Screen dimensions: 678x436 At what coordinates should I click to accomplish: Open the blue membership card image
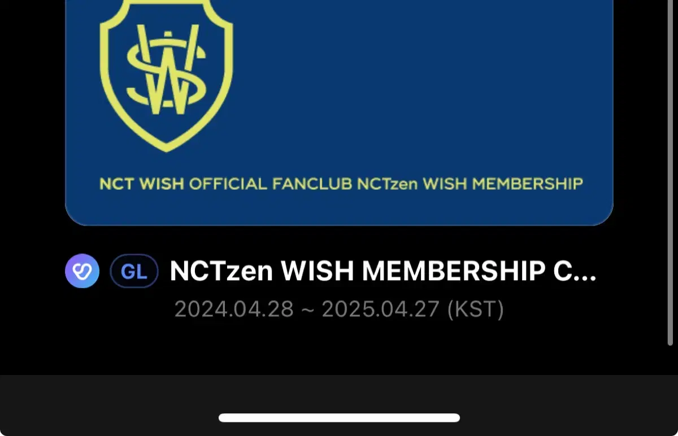click(x=339, y=112)
